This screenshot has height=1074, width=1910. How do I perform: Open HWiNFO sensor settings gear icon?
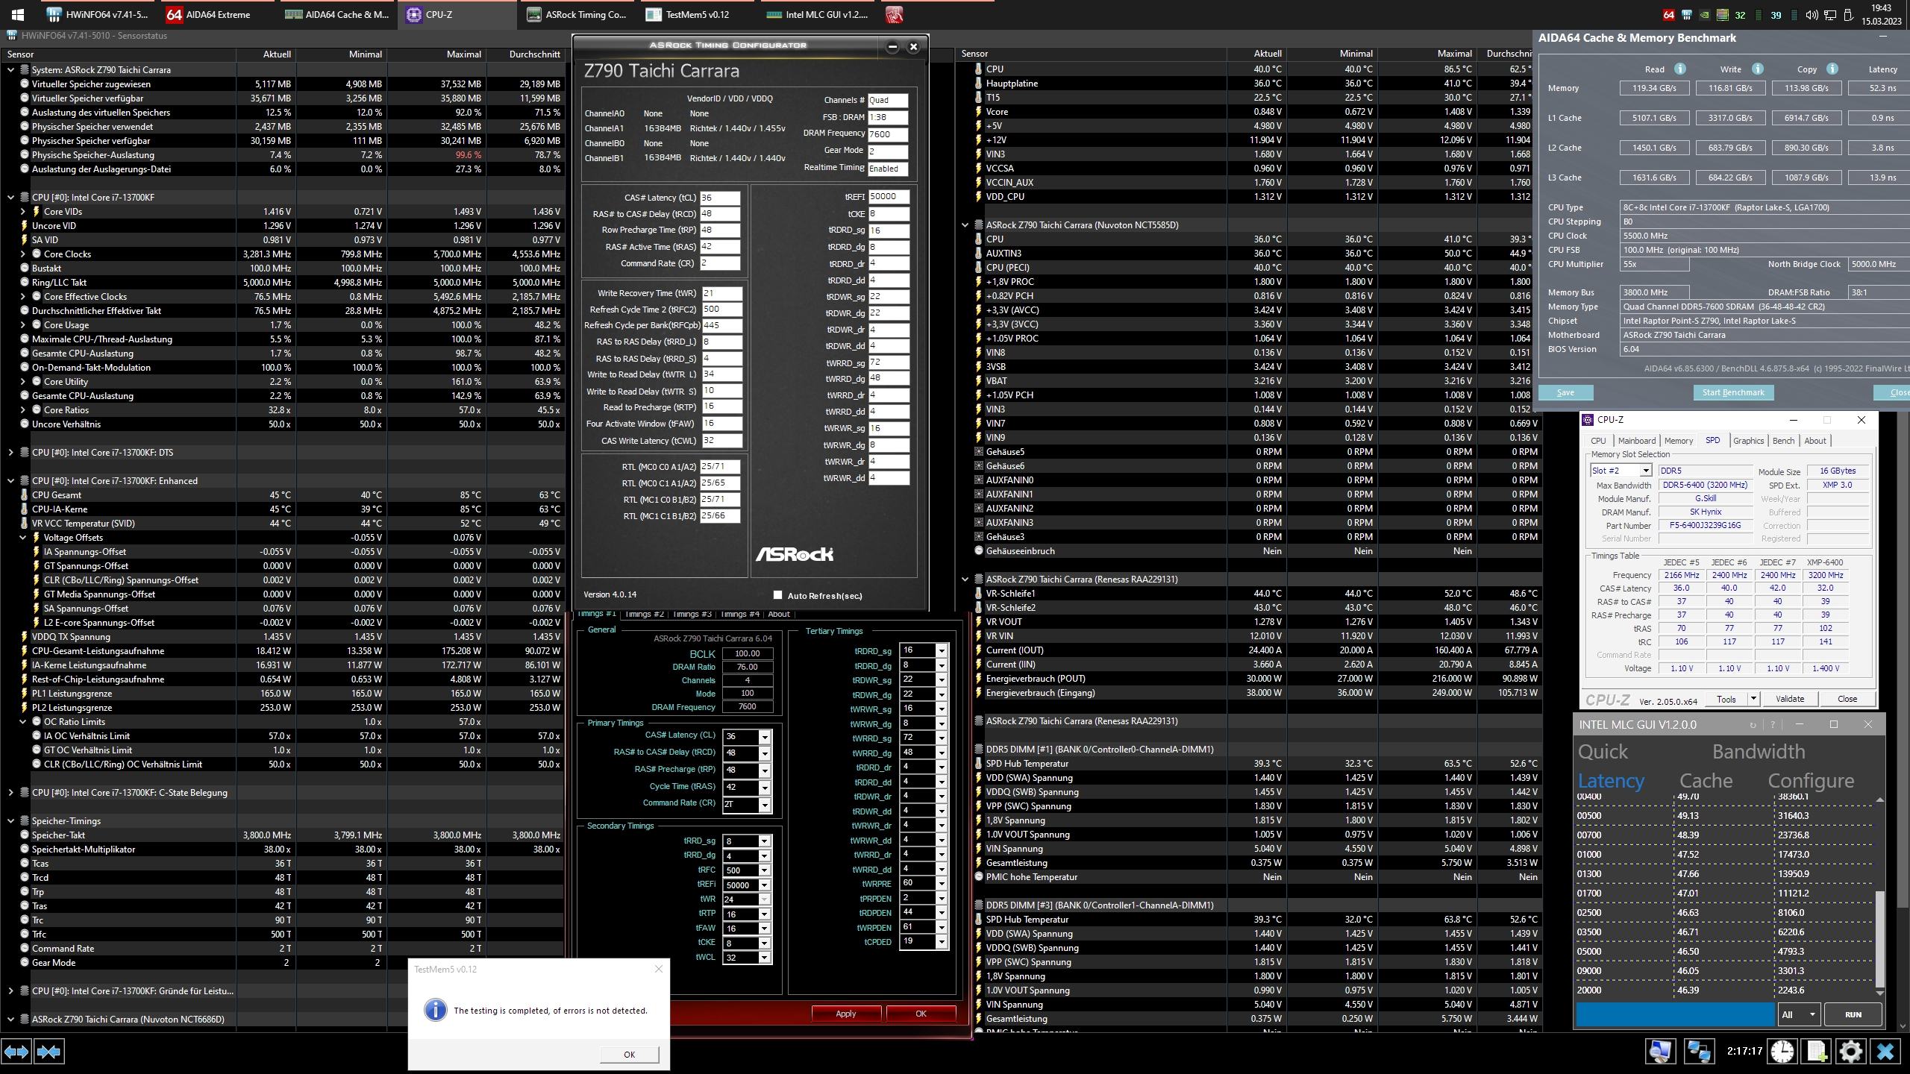click(x=1851, y=1052)
